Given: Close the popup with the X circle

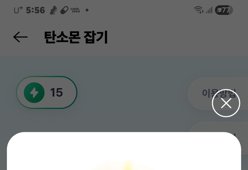Looking at the screenshot, I should pyautogui.click(x=226, y=103).
